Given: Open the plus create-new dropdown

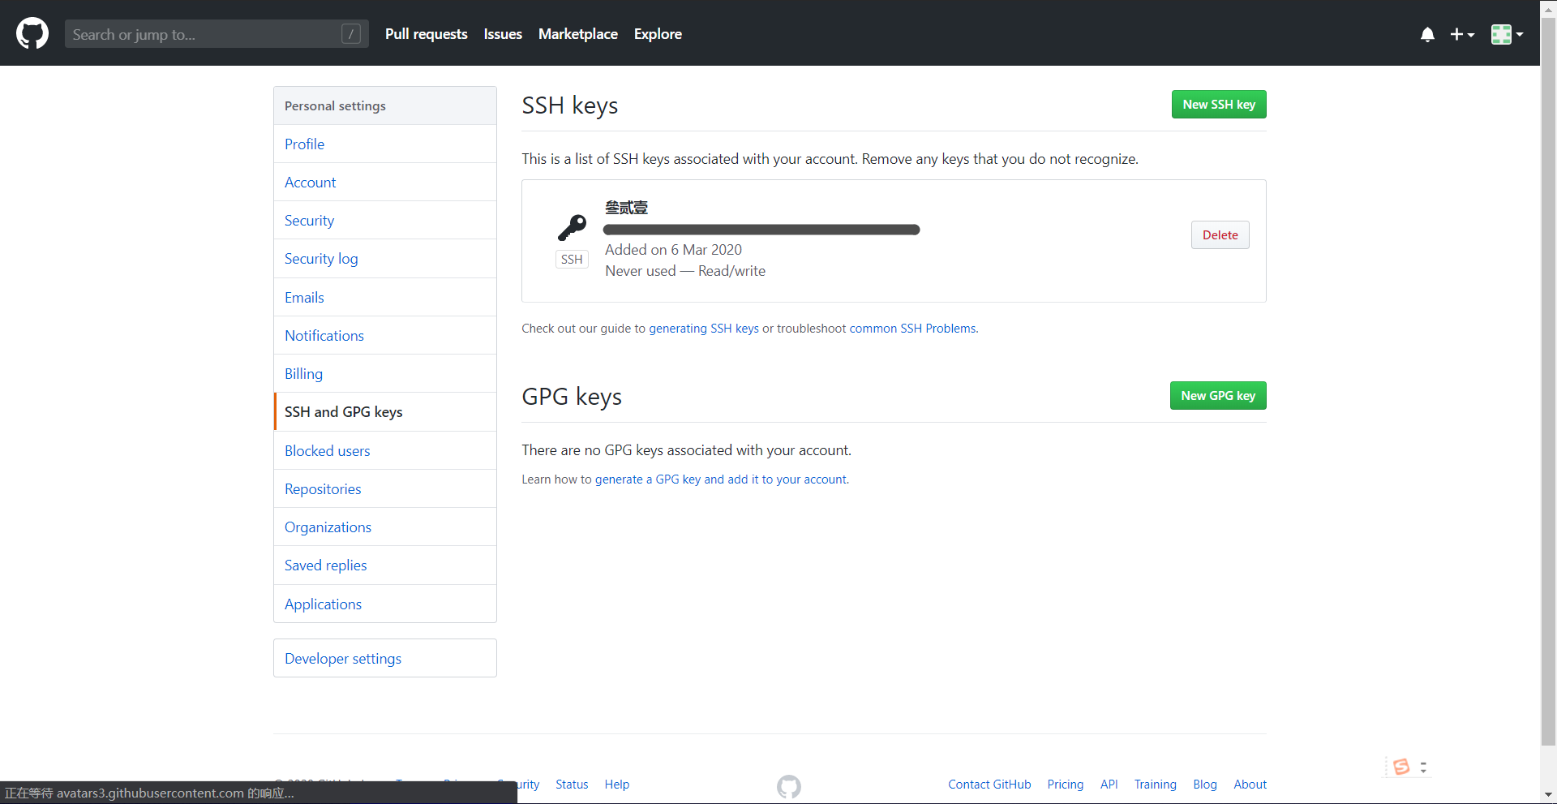Looking at the screenshot, I should pyautogui.click(x=1462, y=34).
